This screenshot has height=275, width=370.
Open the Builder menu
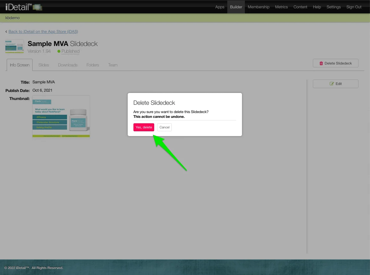pyautogui.click(x=236, y=7)
